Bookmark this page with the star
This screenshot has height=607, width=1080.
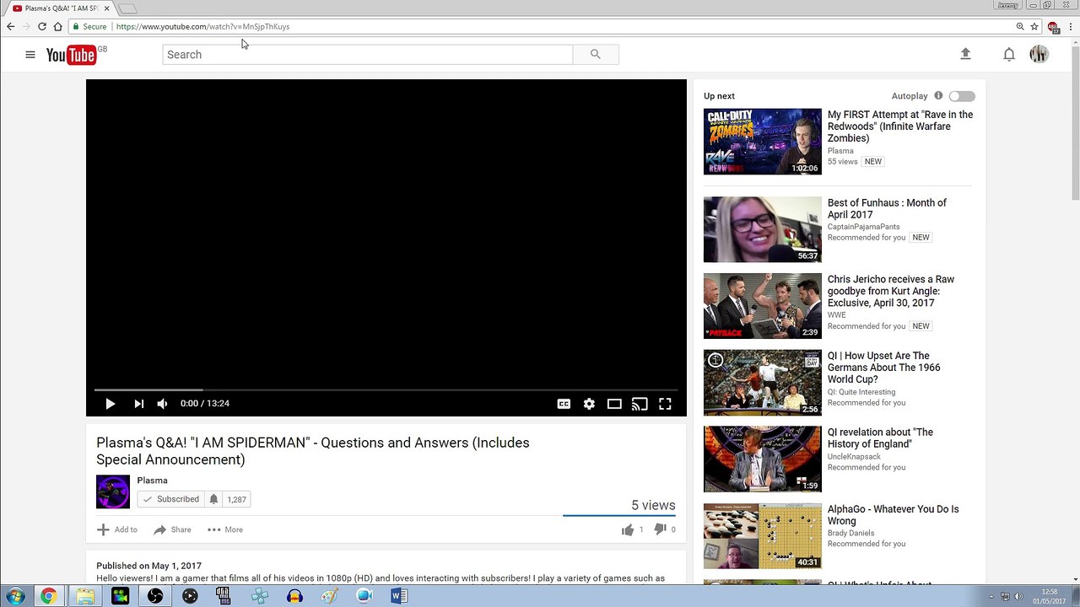pos(1034,27)
